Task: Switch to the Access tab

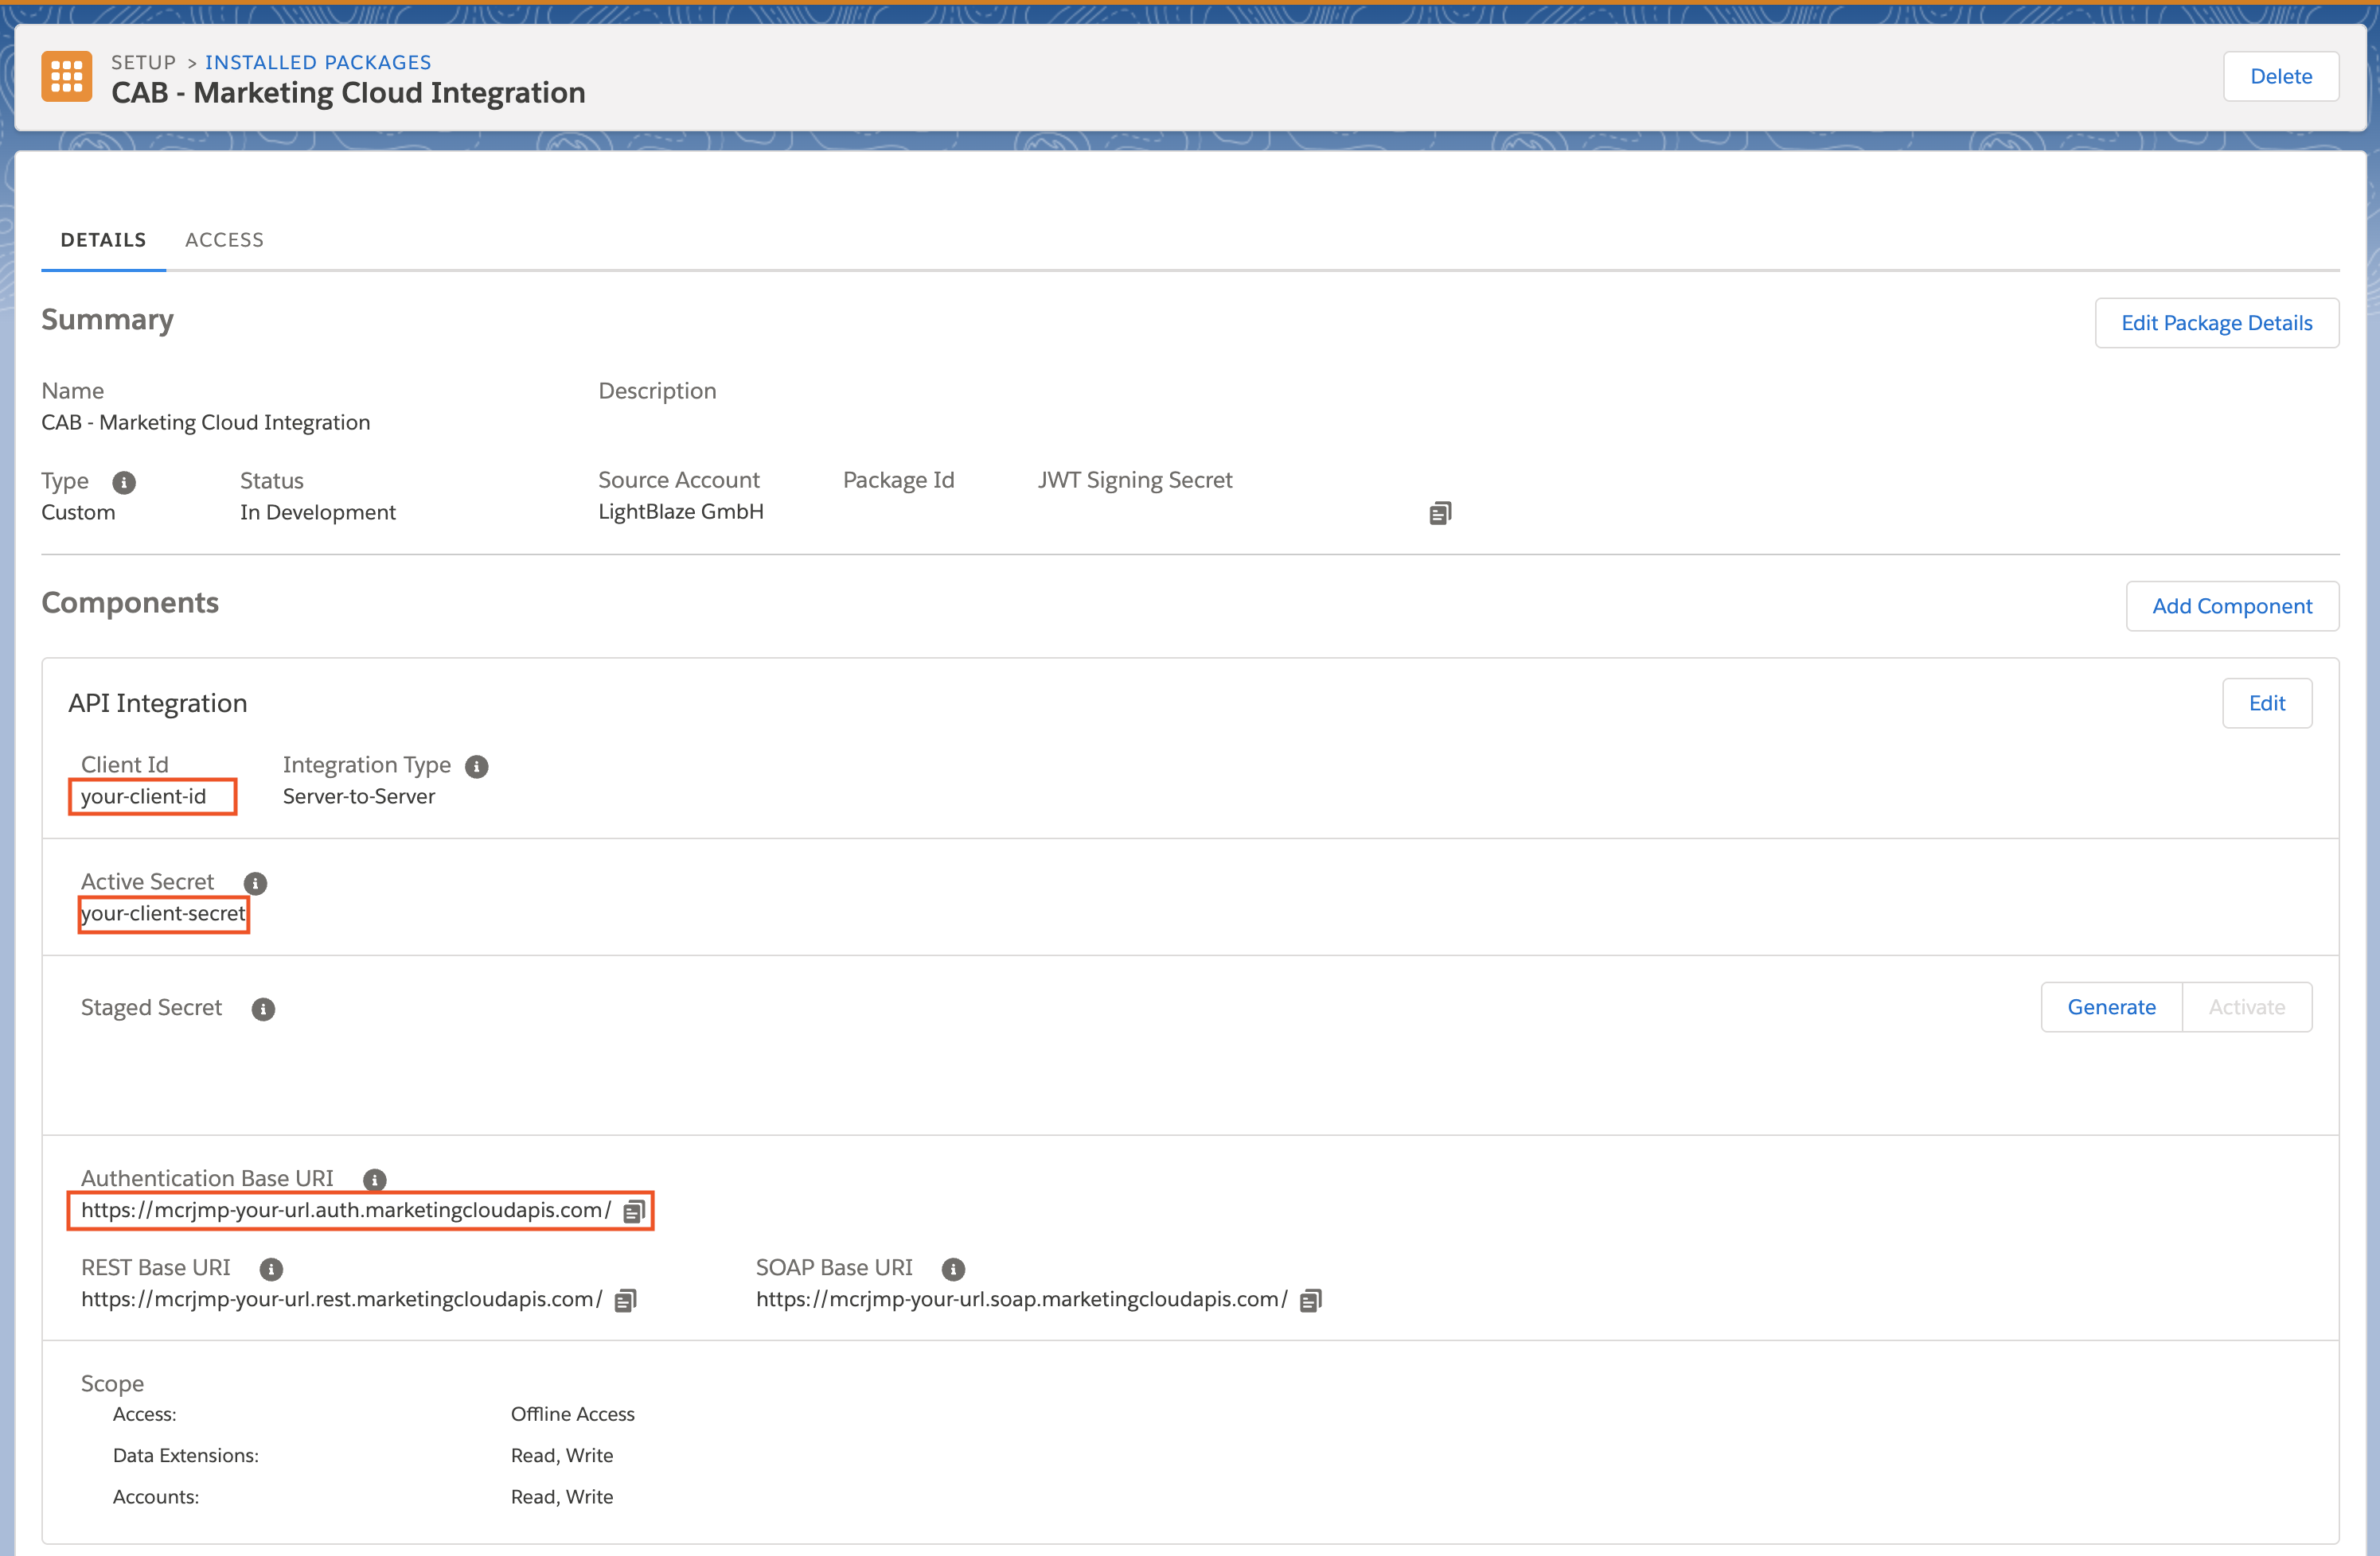Action: [224, 240]
